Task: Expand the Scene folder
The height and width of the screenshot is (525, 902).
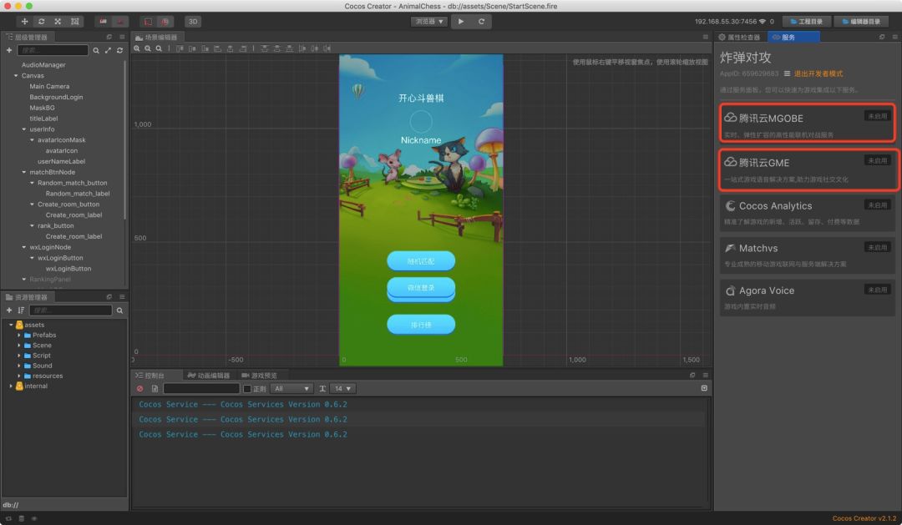Action: click(x=19, y=345)
